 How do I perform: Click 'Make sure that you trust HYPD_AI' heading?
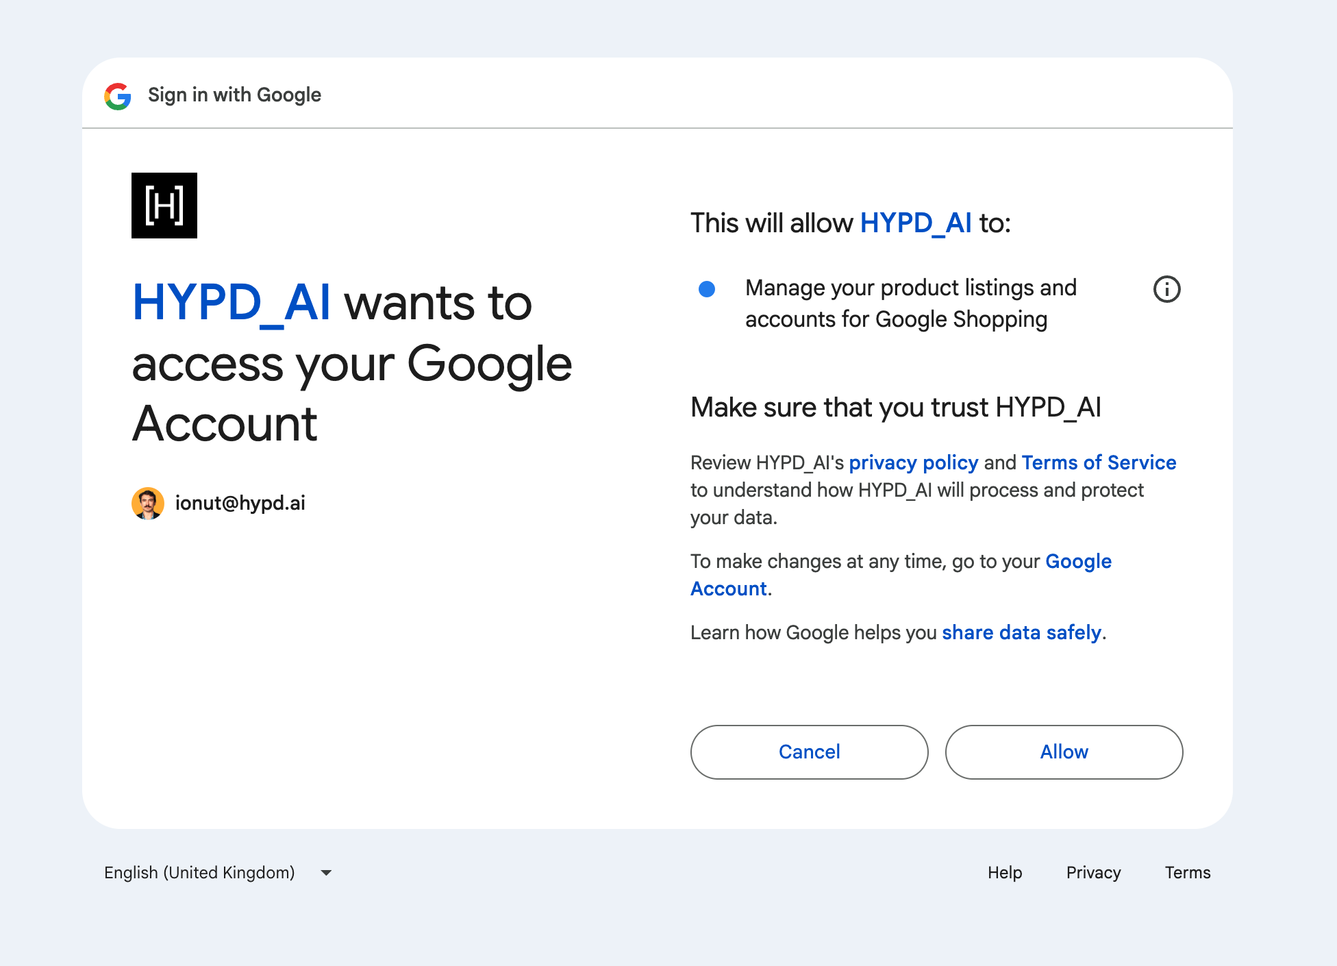[x=896, y=408]
